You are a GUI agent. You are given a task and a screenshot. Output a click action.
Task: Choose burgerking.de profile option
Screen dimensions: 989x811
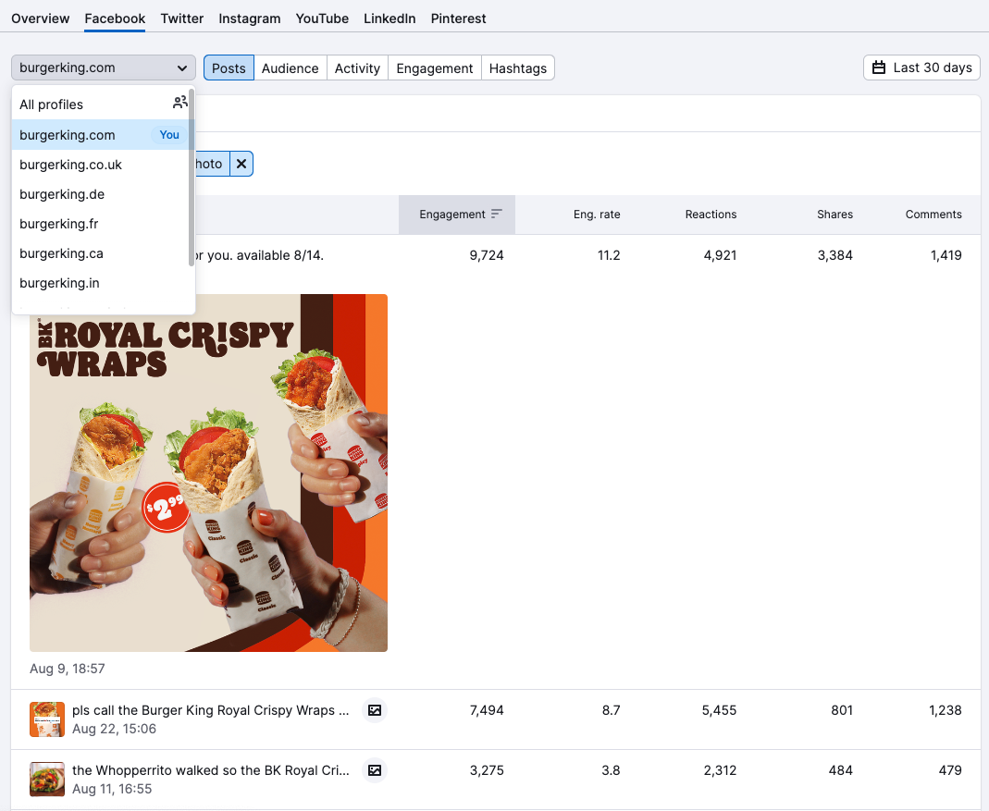coord(62,194)
